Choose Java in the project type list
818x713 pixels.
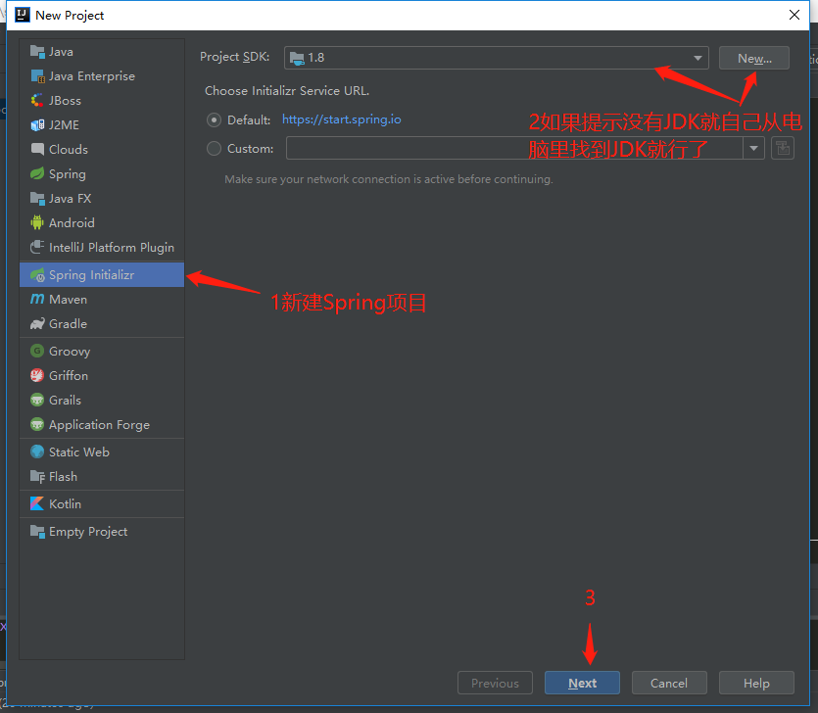click(x=61, y=52)
